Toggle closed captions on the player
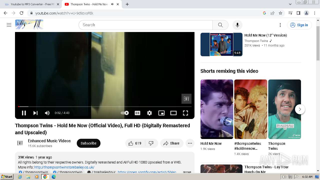This screenshot has height=180, width=320. (137, 113)
